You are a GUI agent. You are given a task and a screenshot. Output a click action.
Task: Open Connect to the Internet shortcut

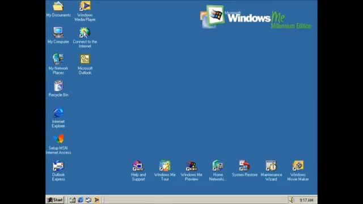[x=85, y=32]
